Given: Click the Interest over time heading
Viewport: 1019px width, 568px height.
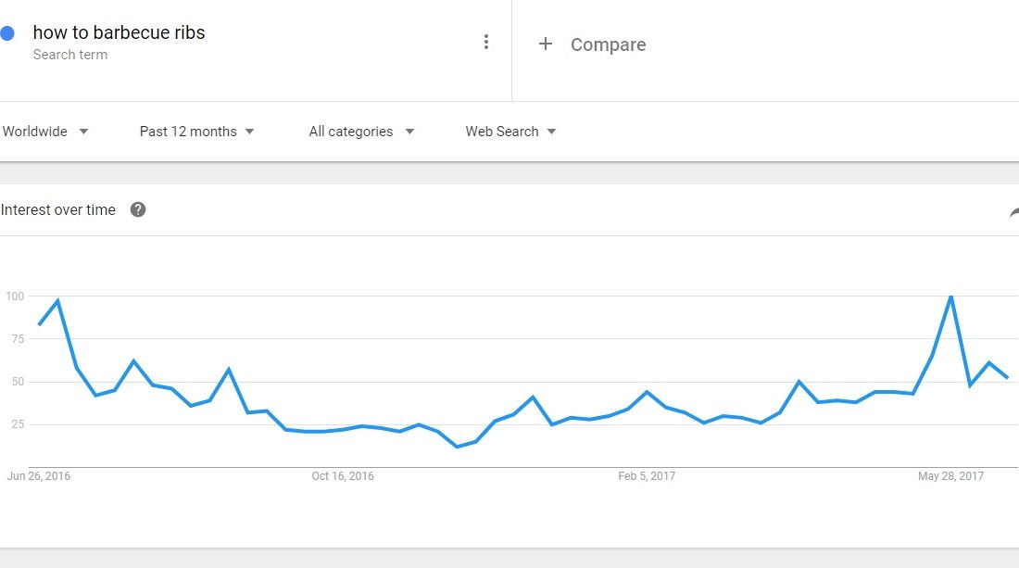Looking at the screenshot, I should point(57,210).
